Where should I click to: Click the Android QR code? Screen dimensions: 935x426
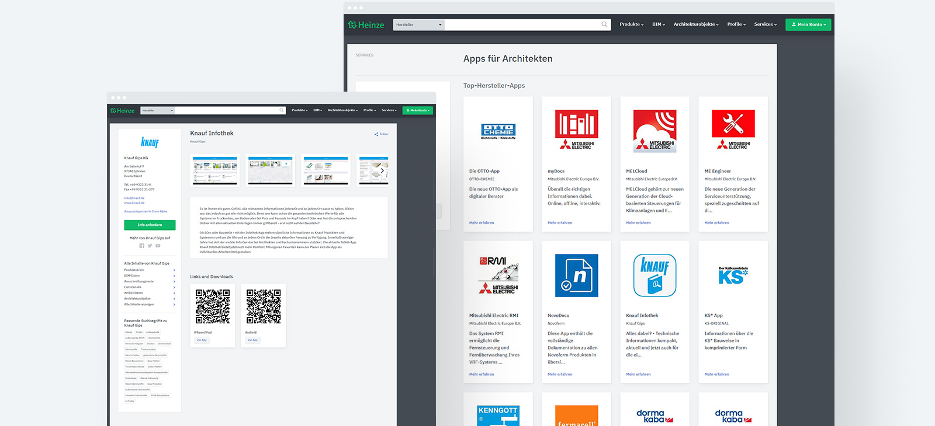coord(264,307)
